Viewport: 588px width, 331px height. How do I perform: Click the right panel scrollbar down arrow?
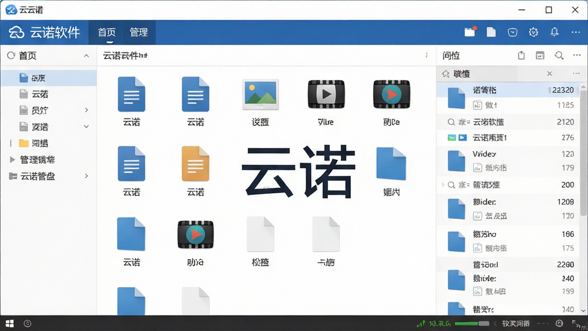tap(583, 310)
